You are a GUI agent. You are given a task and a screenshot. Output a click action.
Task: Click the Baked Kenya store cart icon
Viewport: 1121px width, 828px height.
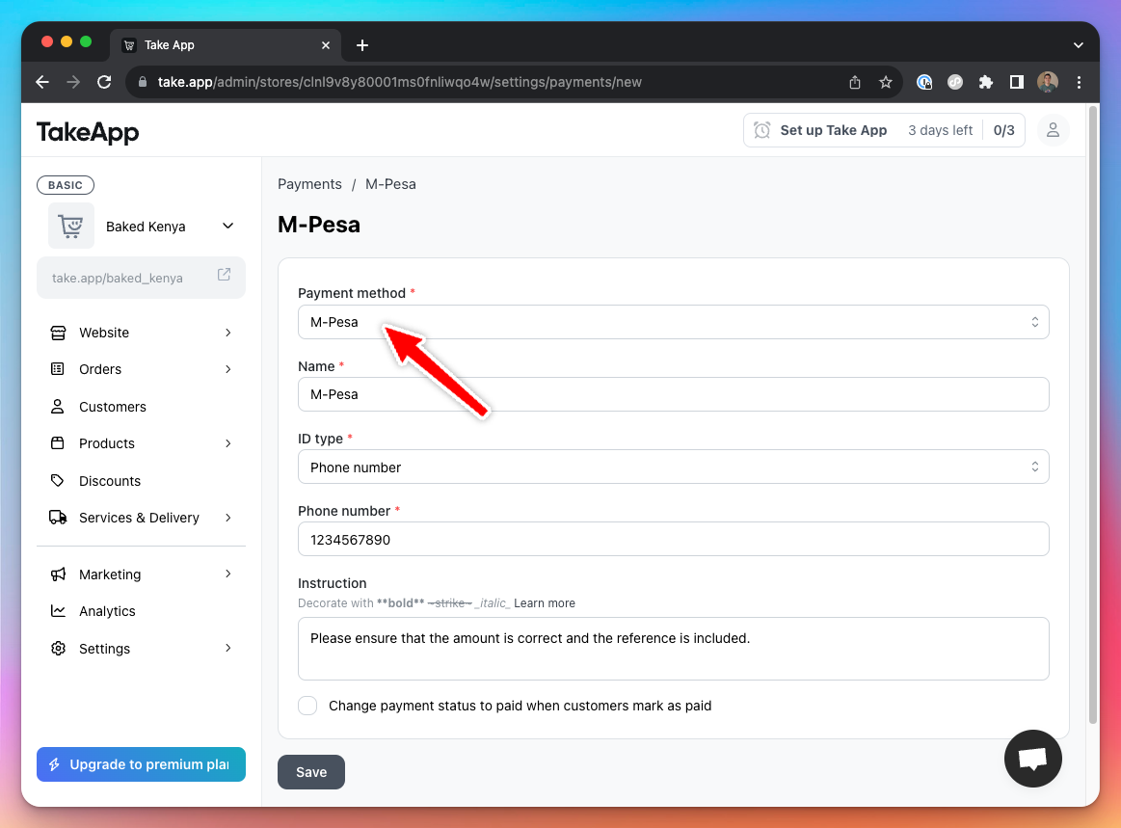70,226
